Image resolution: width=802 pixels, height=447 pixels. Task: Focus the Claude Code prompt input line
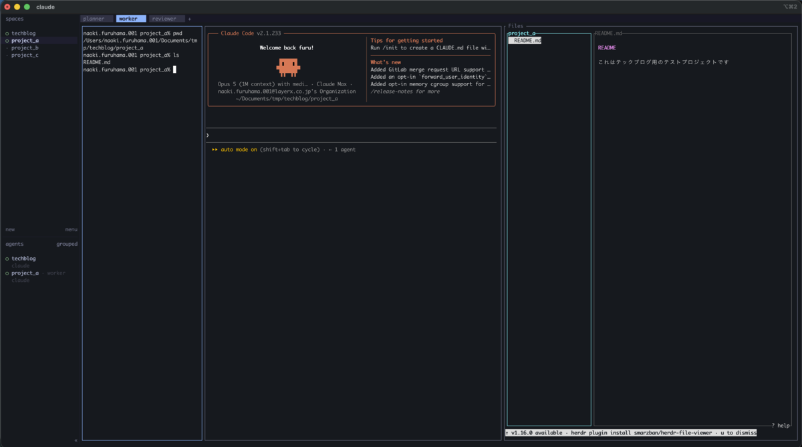pos(351,135)
